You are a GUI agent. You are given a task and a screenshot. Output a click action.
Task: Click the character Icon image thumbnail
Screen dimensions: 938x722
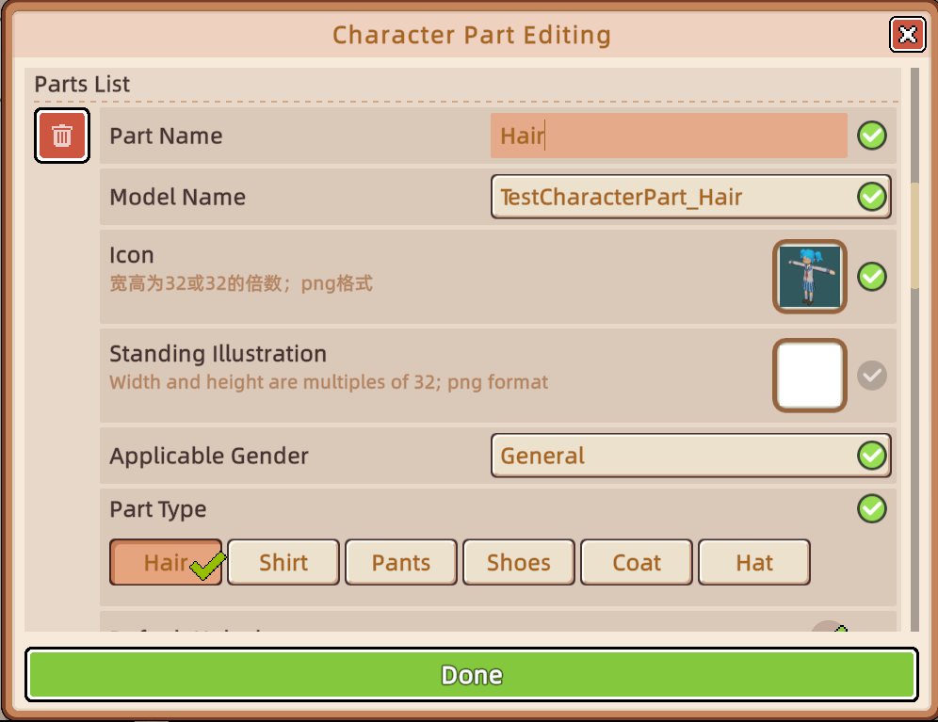click(x=810, y=277)
